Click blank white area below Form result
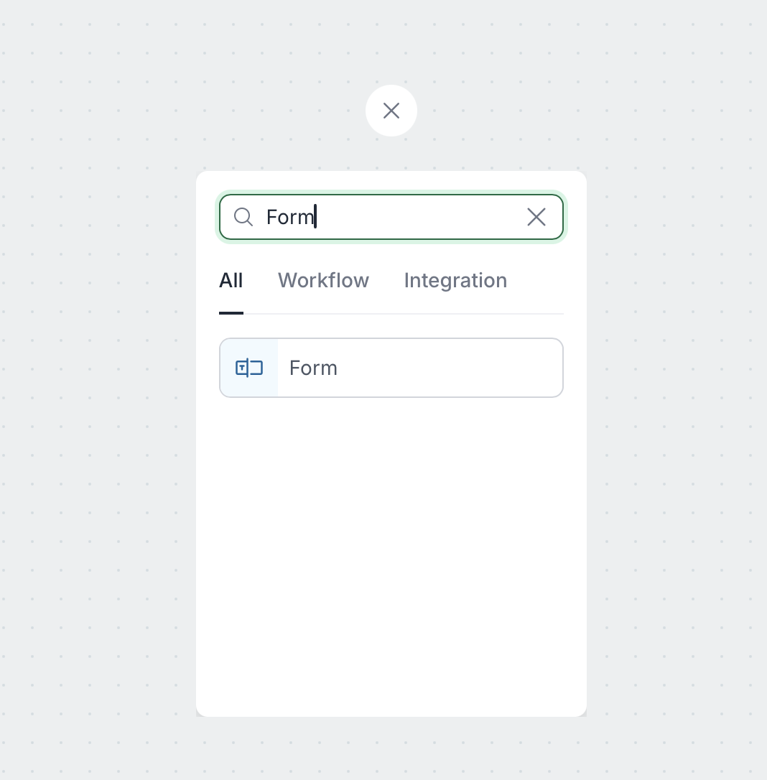Viewport: 767px width, 780px height. point(391,546)
